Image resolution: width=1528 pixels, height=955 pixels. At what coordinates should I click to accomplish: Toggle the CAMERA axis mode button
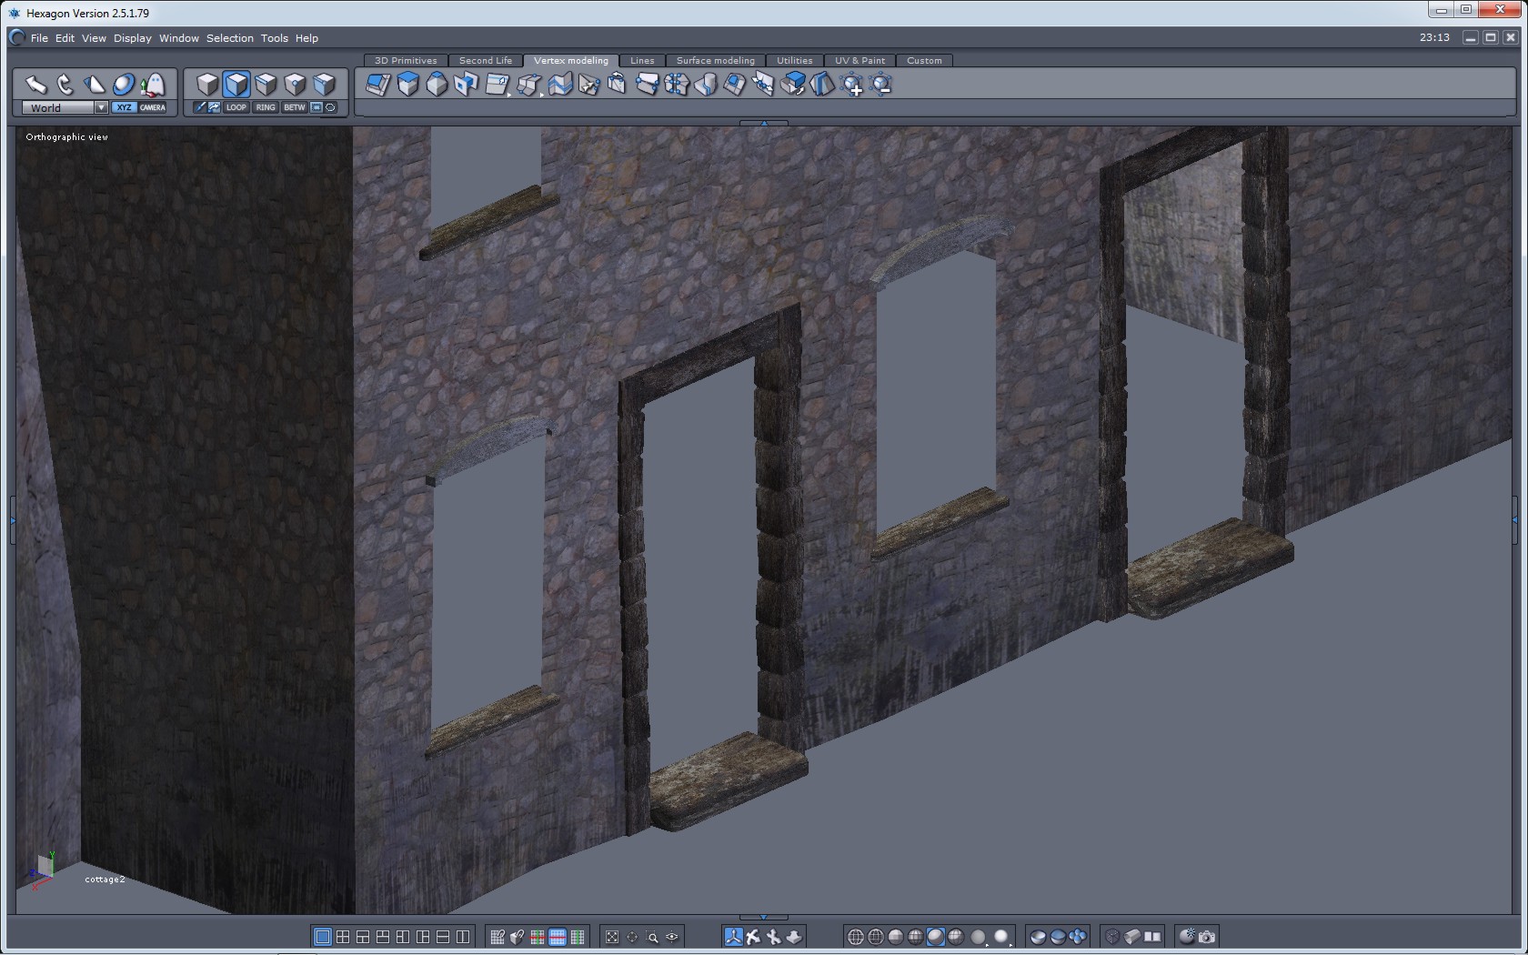153,107
